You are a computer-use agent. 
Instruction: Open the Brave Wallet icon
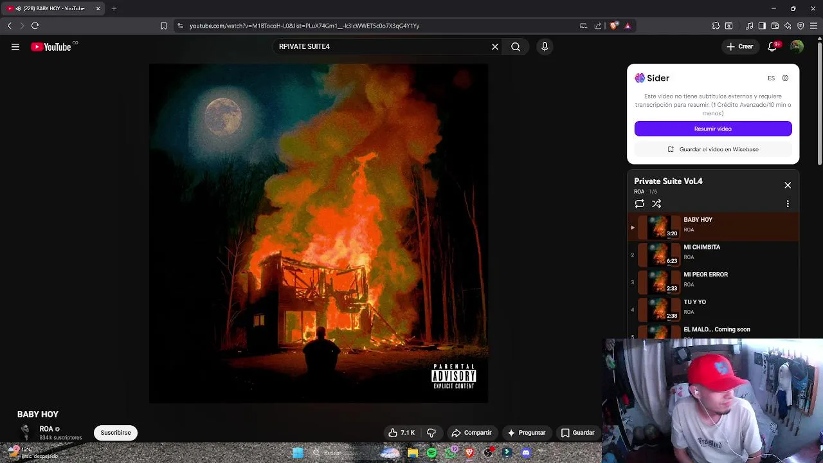775,26
